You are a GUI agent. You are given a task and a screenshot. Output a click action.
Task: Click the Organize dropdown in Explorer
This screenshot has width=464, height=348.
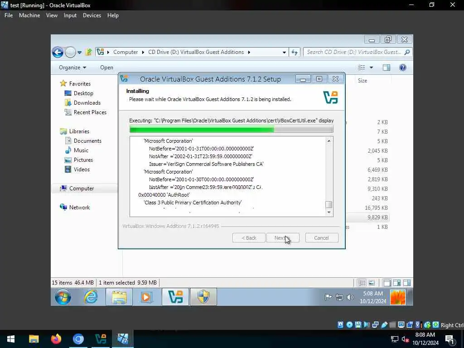click(x=72, y=68)
